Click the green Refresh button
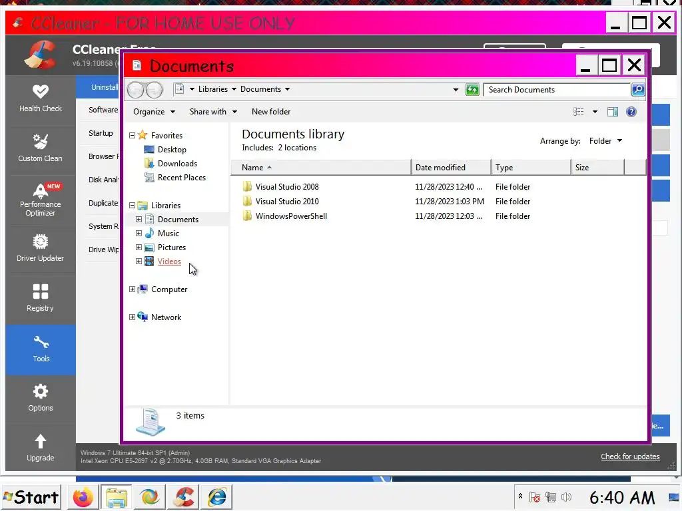The height and width of the screenshot is (511, 682). (472, 90)
